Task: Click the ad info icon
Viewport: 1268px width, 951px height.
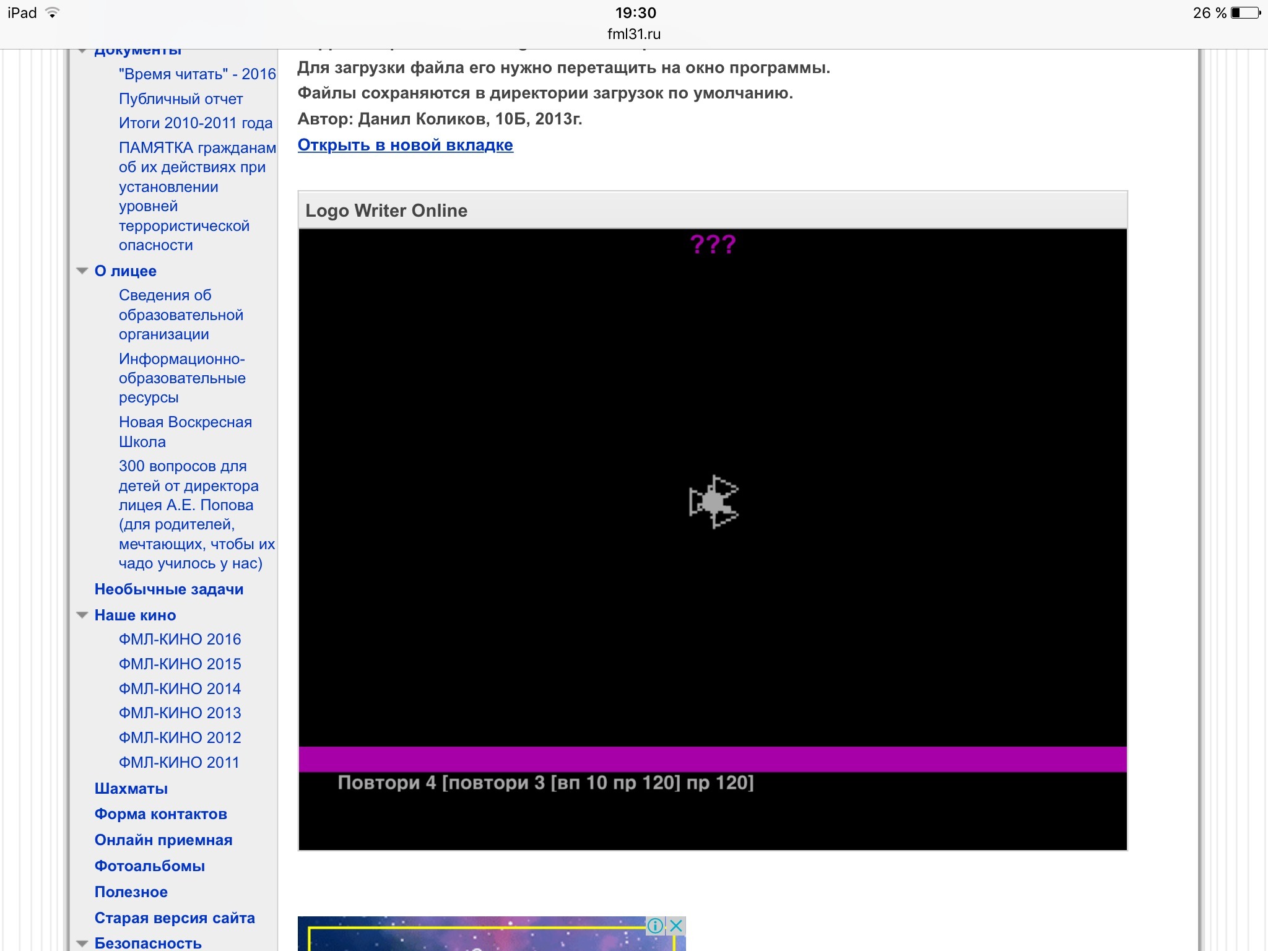Action: click(655, 926)
